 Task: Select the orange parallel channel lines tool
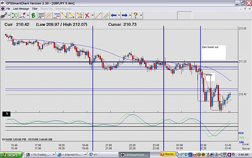(49, 15)
